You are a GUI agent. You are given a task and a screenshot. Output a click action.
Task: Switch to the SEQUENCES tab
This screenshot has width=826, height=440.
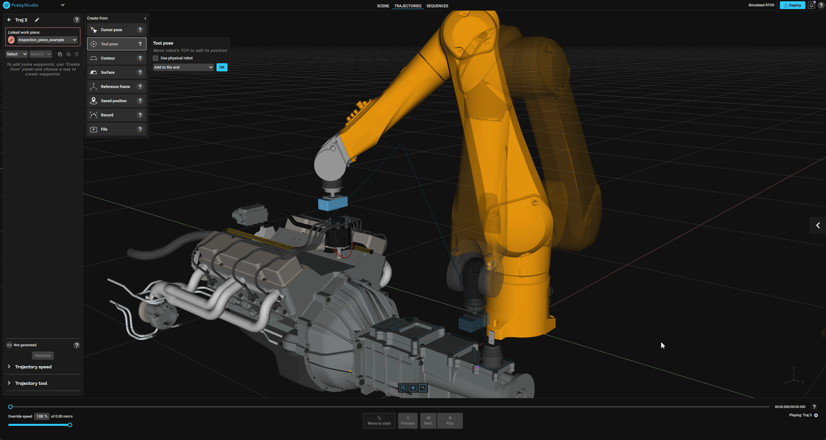(437, 5)
